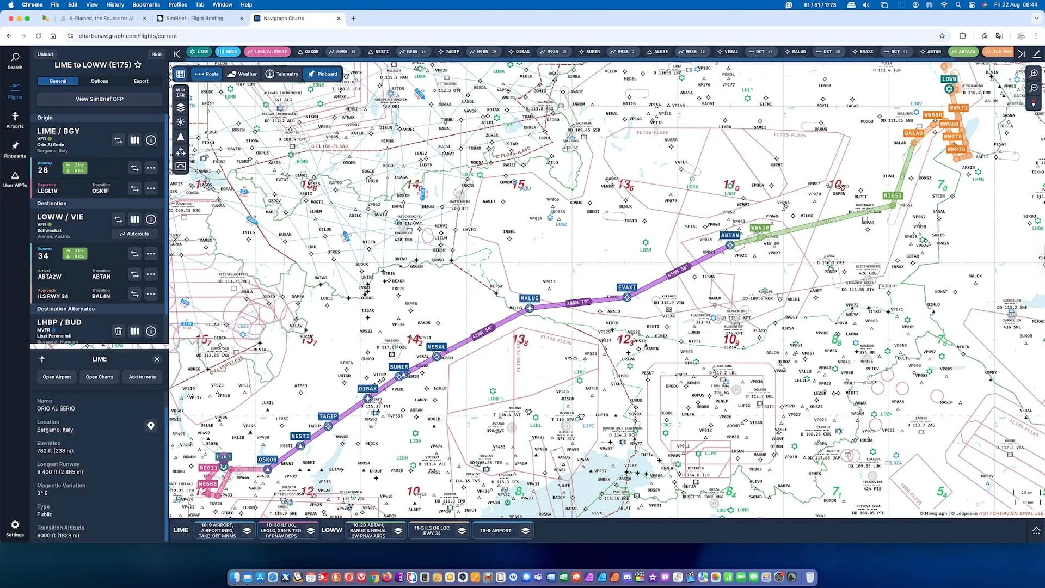Open the map layers stack icon
Viewport: 1045px width, 588px height.
tap(181, 108)
